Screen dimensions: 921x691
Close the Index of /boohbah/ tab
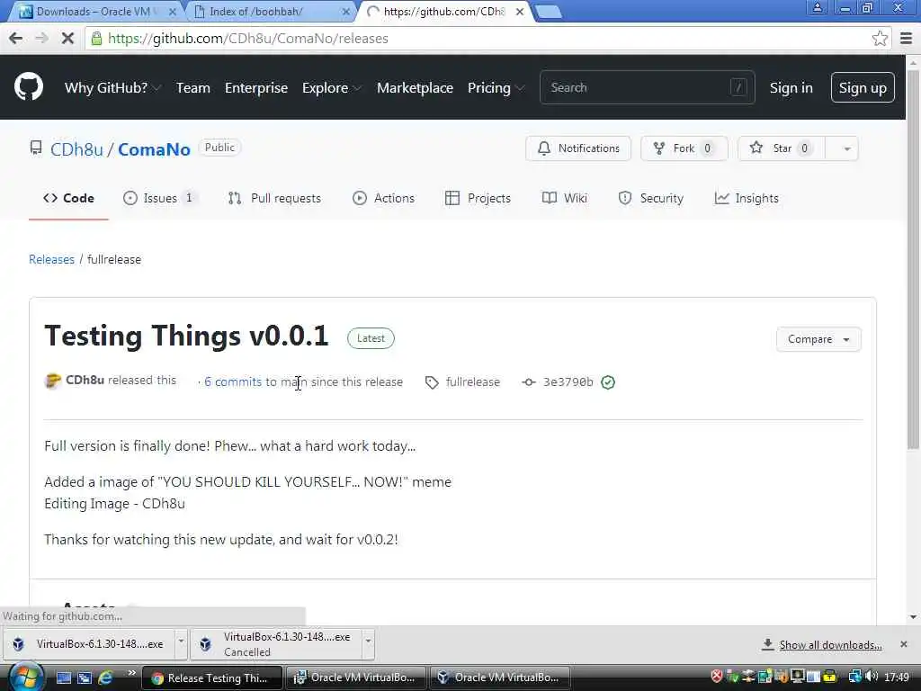tap(346, 11)
